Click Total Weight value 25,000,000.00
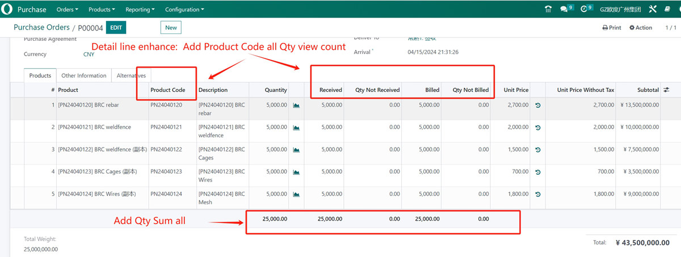681x257 pixels. coord(41,249)
